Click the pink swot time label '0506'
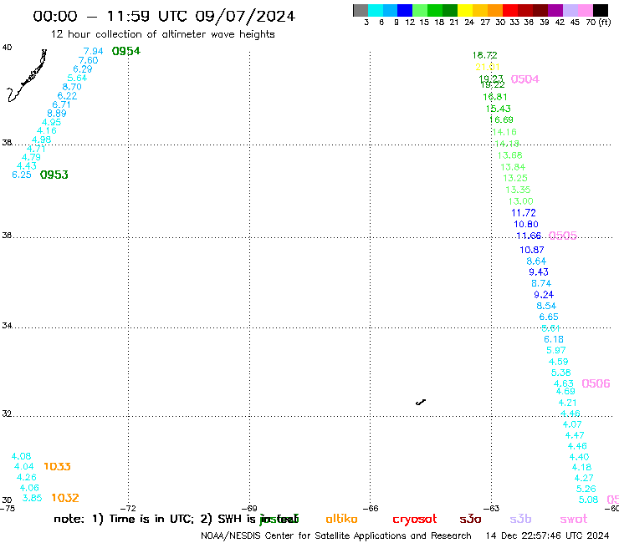This screenshot has width=619, height=543. (596, 383)
